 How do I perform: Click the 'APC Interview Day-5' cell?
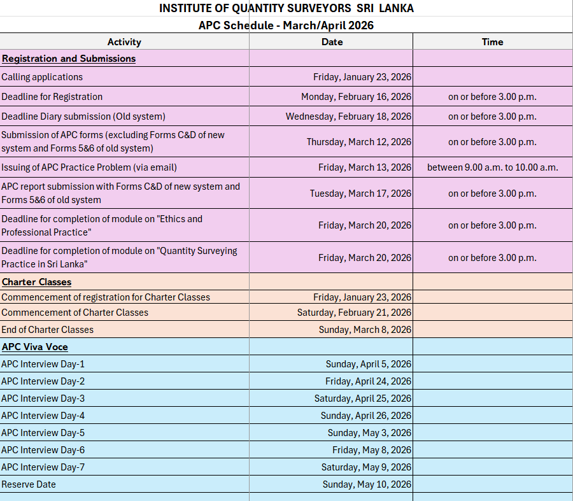click(x=43, y=433)
